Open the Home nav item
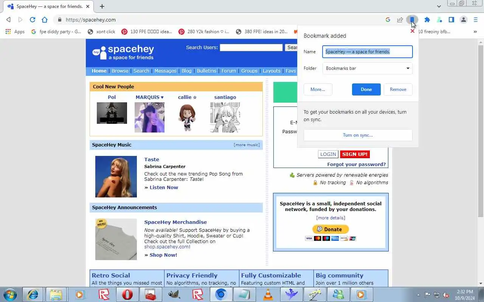Viewport: 484px width, 302px height. (99, 71)
